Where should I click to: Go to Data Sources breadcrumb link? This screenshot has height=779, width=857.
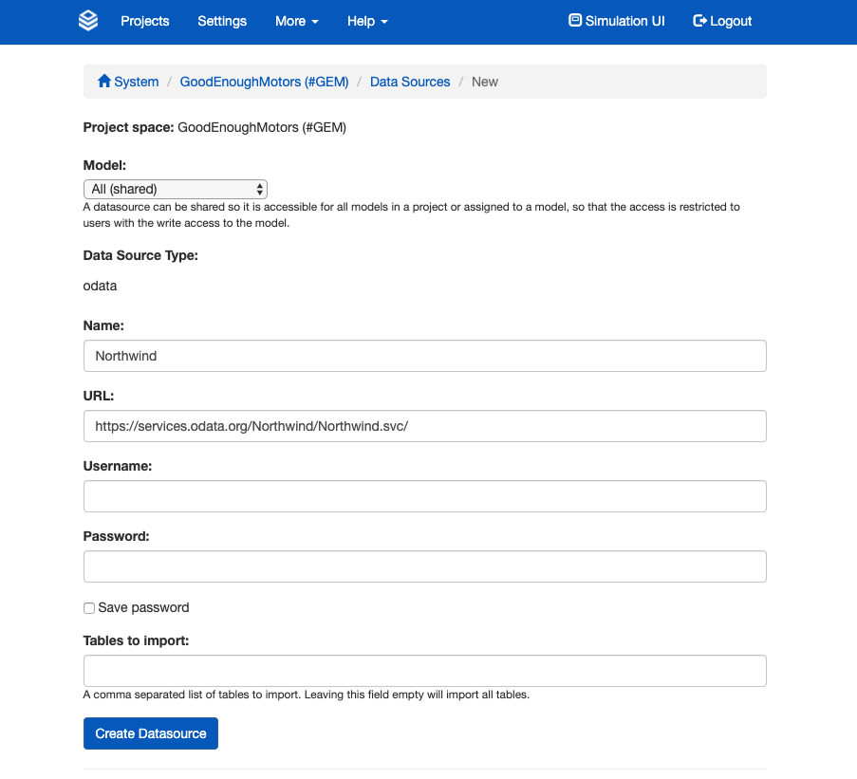(x=410, y=82)
